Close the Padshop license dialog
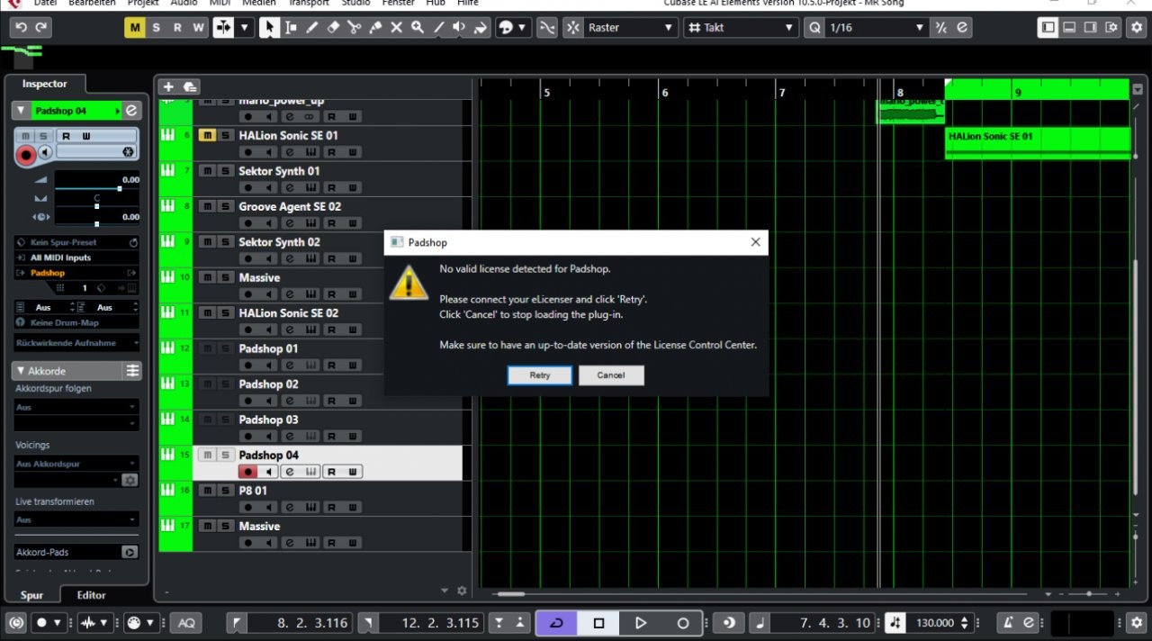This screenshot has width=1152, height=641. 756,242
